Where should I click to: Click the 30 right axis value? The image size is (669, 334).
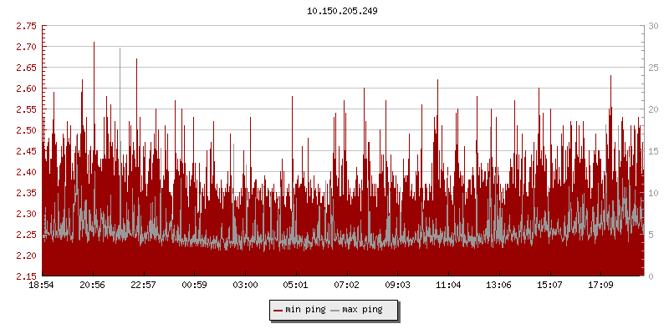pos(652,26)
